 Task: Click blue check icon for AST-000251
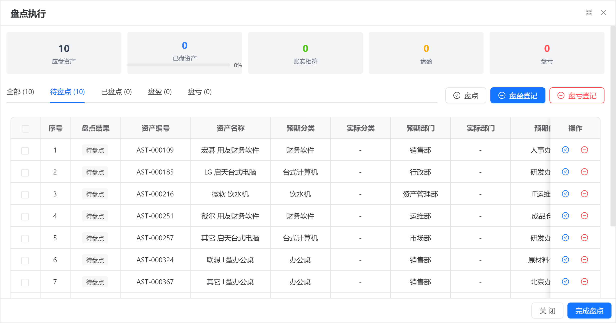(565, 216)
